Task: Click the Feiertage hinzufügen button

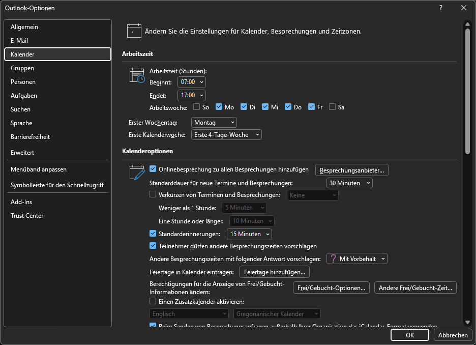Action: click(x=274, y=272)
